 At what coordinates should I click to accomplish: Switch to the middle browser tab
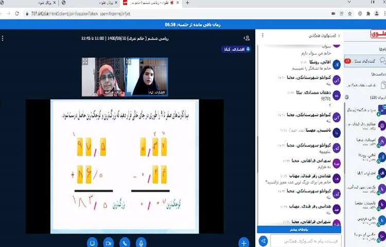(x=90, y=3)
